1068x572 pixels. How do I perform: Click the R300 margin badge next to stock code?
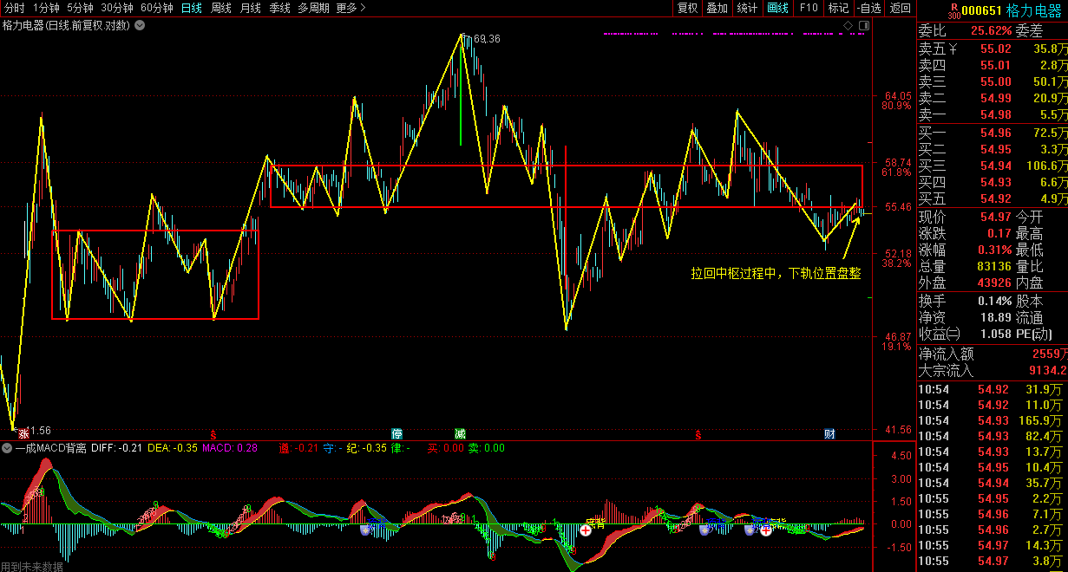point(953,10)
